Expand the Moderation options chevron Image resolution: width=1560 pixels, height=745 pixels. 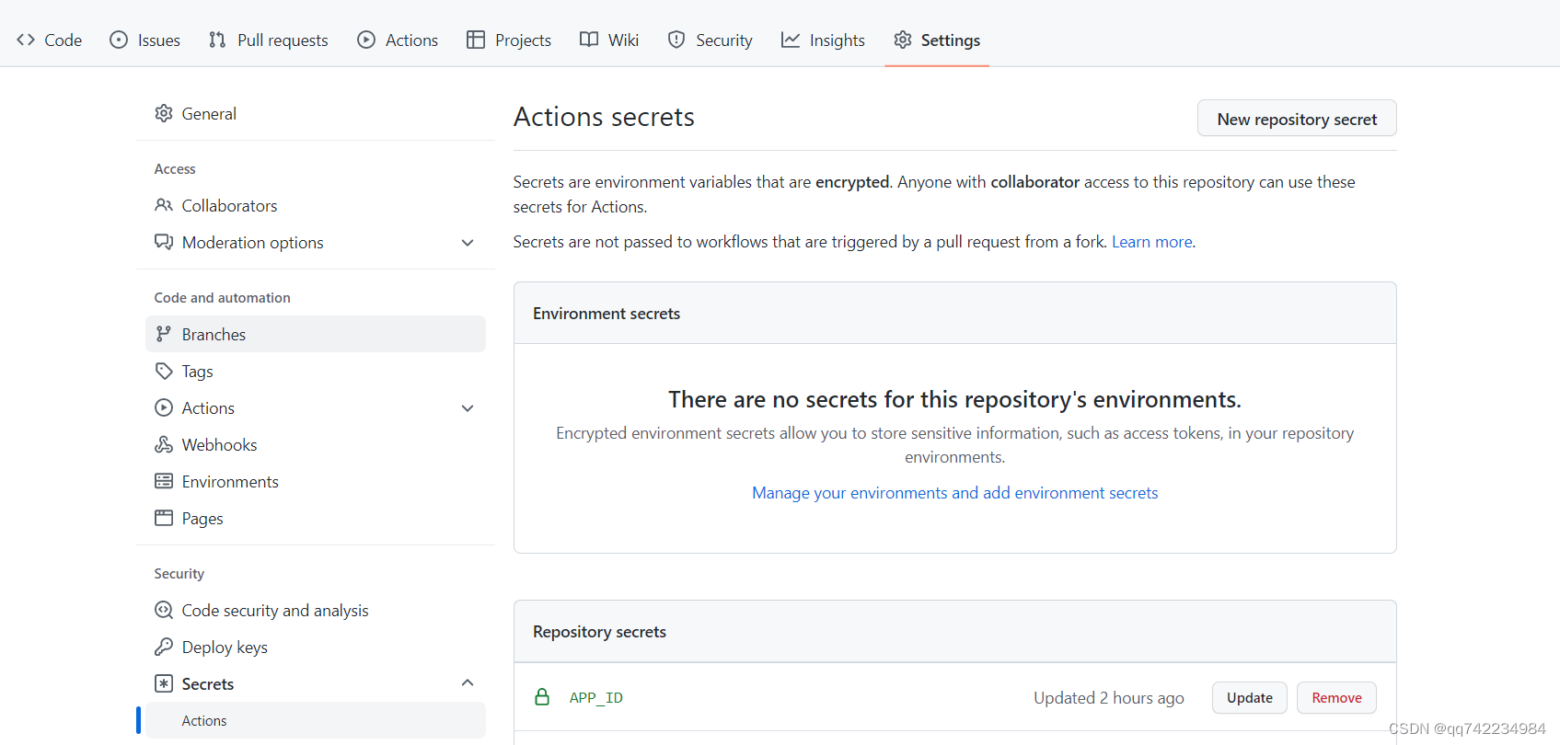pyautogui.click(x=468, y=243)
